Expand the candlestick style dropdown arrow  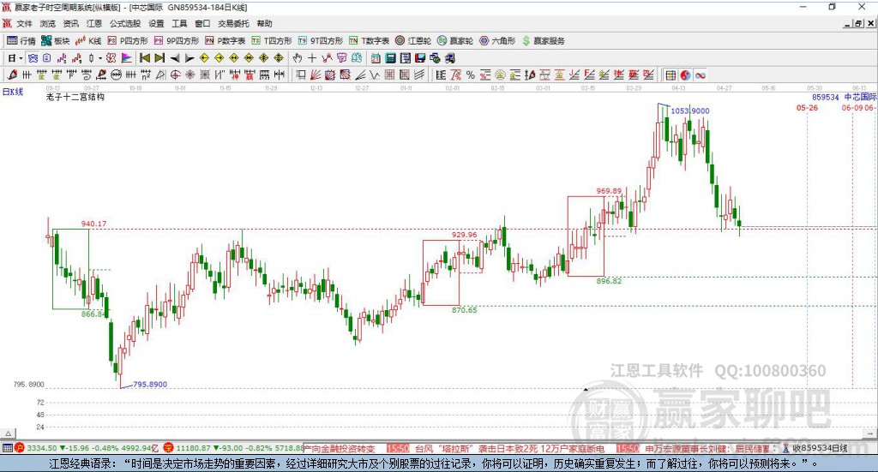tap(100, 58)
